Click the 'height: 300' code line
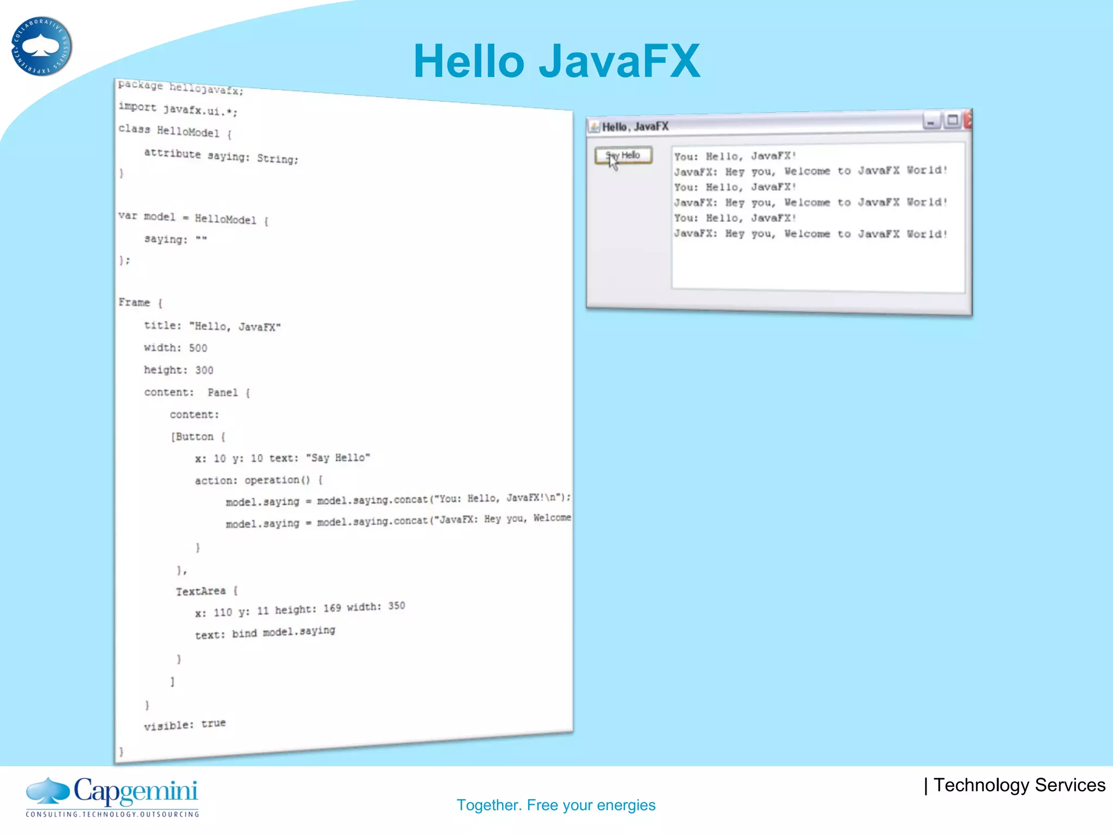This screenshot has height=834, width=1113. [x=179, y=370]
